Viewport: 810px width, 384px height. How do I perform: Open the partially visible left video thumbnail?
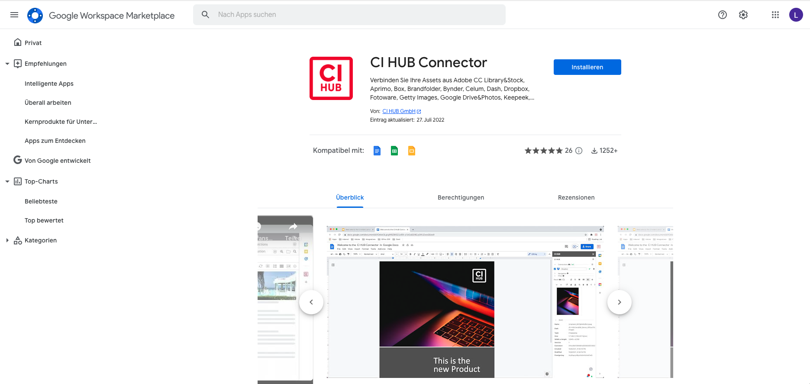tap(285, 300)
